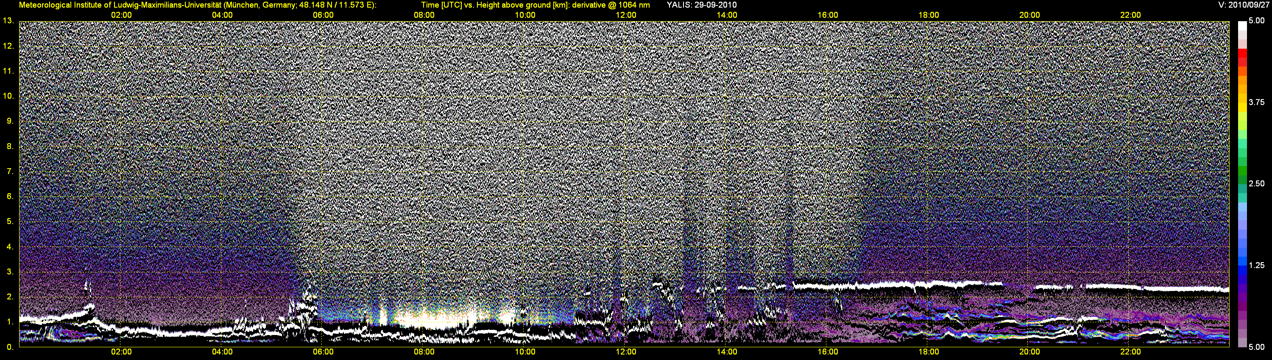Click the Meteorological Institute Ludwig-Maximilians-Universität title text
This screenshot has width=1272, height=360.
pyautogui.click(x=198, y=5)
